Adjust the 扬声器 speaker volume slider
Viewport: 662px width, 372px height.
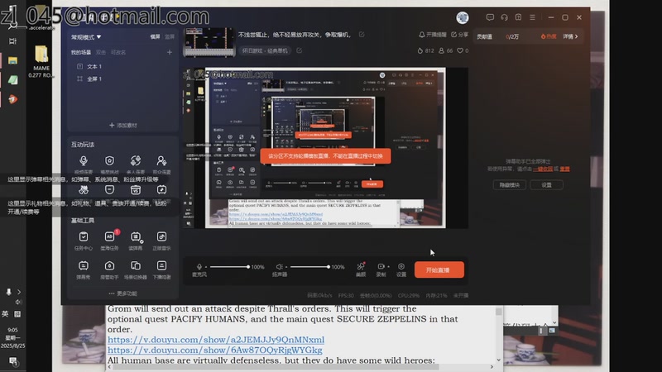click(x=309, y=267)
